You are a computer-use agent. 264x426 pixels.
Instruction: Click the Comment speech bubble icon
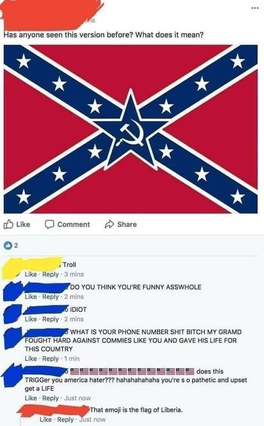click(49, 224)
